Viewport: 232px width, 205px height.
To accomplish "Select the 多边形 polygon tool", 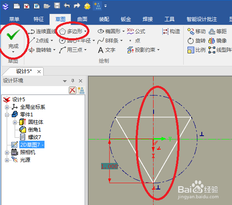I will click(x=71, y=32).
